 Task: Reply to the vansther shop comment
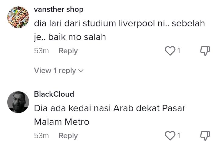pos(68,51)
